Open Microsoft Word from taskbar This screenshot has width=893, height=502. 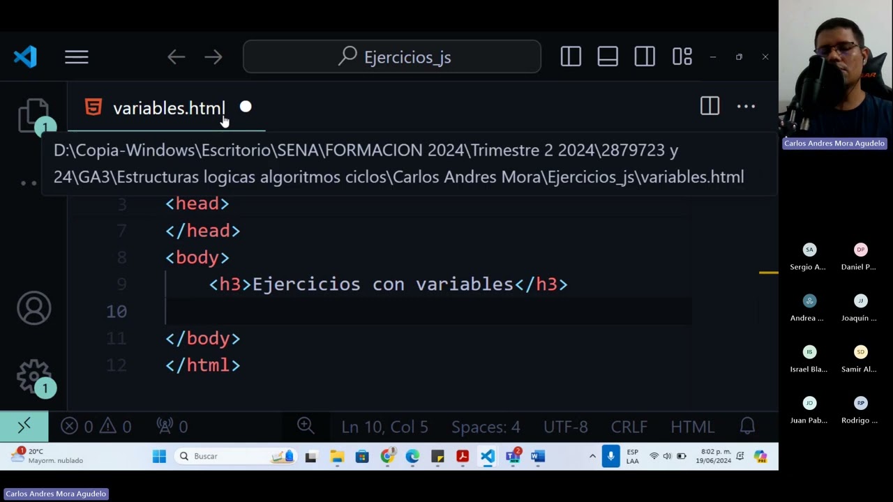click(537, 457)
